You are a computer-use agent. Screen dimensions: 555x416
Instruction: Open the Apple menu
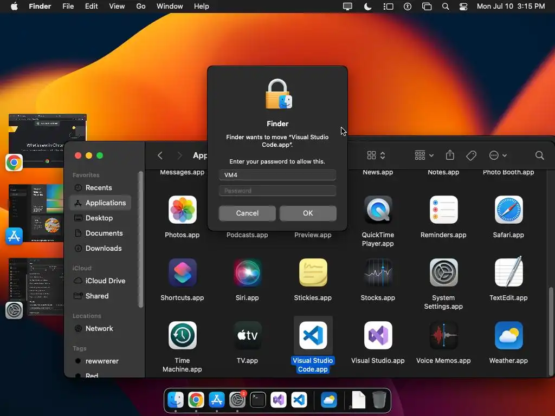14,6
